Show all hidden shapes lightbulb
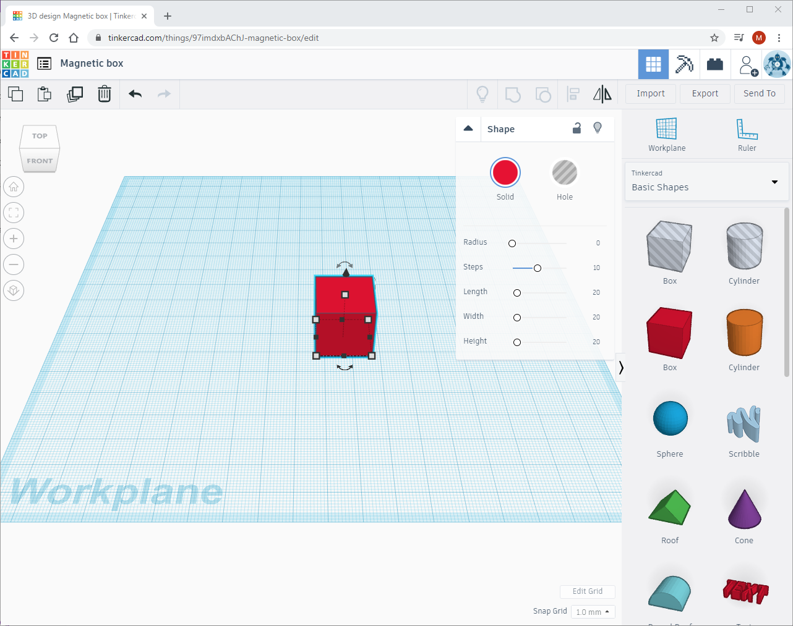 [482, 94]
